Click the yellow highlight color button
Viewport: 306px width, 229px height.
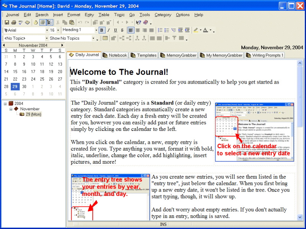[x=195, y=30]
